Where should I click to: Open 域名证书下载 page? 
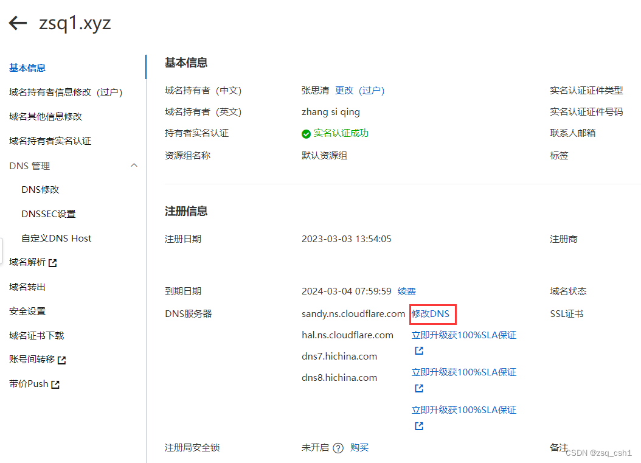click(x=35, y=335)
